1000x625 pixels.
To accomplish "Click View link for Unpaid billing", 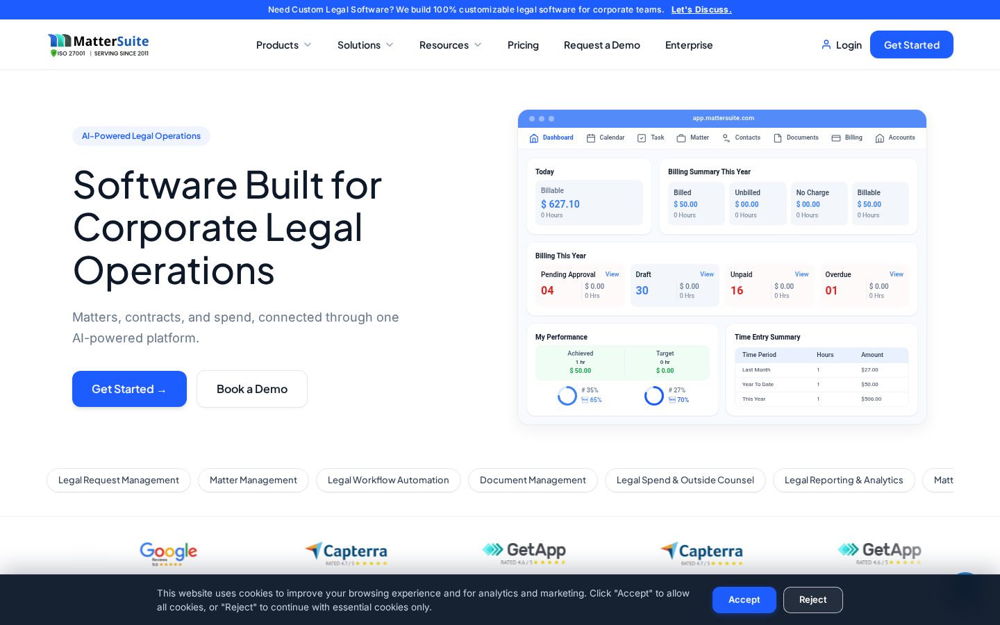I will [x=801, y=274].
